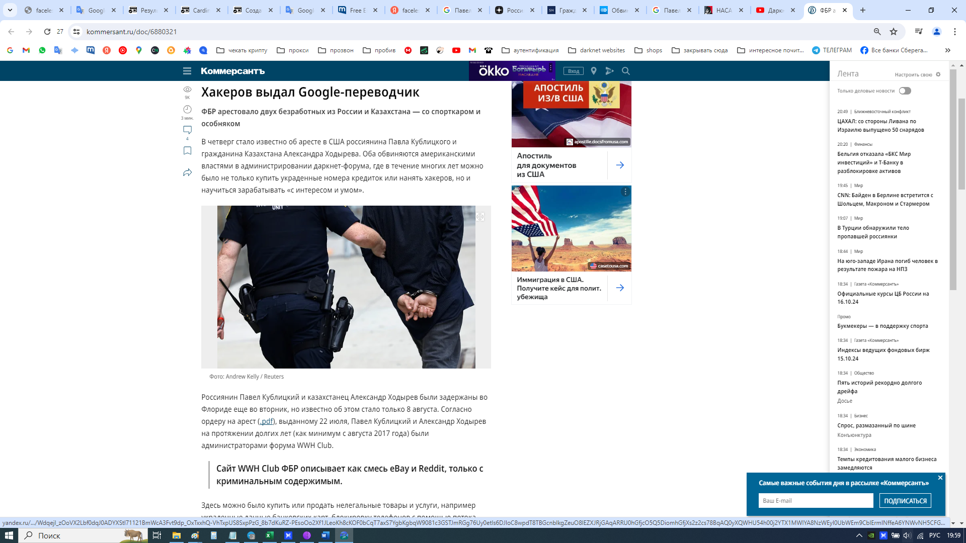Bookmark the article with the sidebar icon

tap(187, 151)
